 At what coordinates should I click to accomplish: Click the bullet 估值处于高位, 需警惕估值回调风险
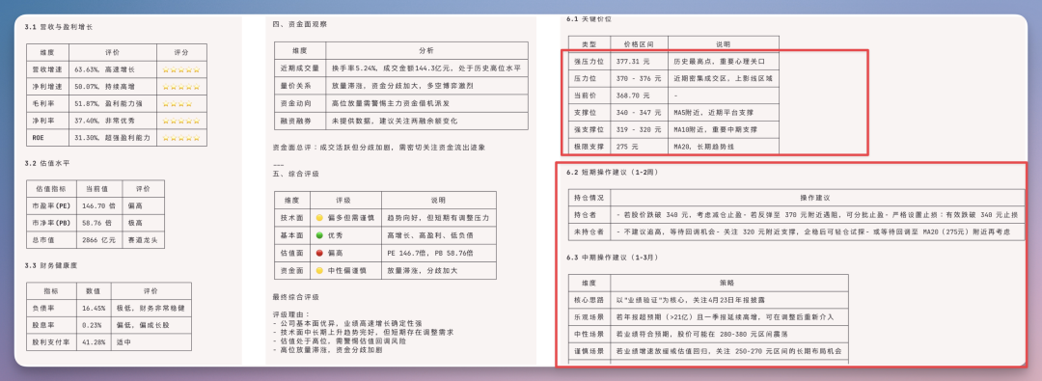pos(342,340)
